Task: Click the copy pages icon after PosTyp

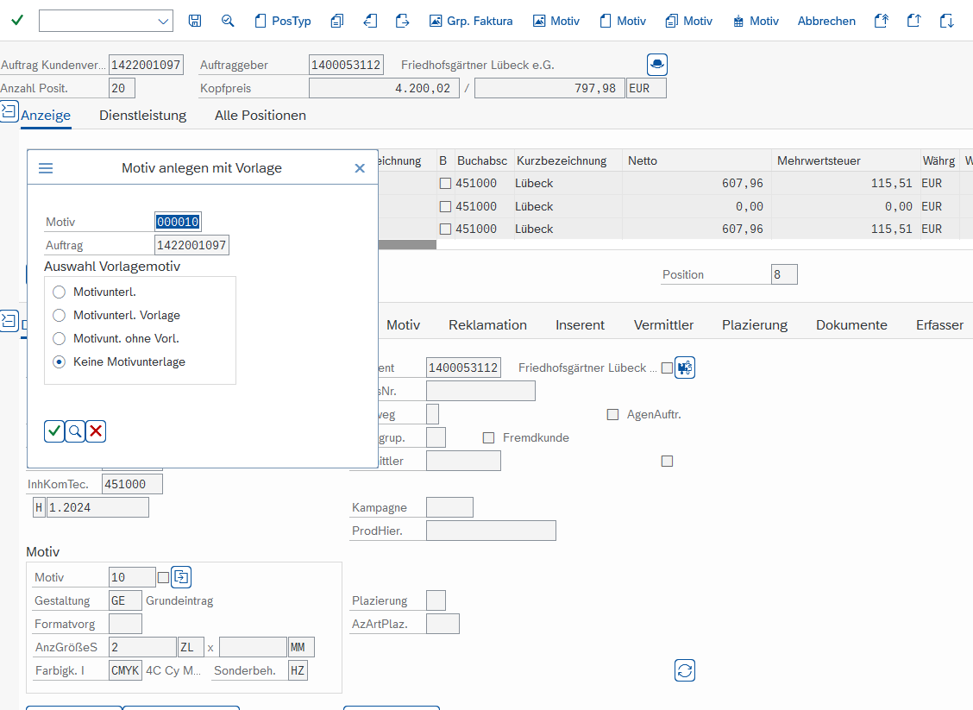Action: pos(337,21)
